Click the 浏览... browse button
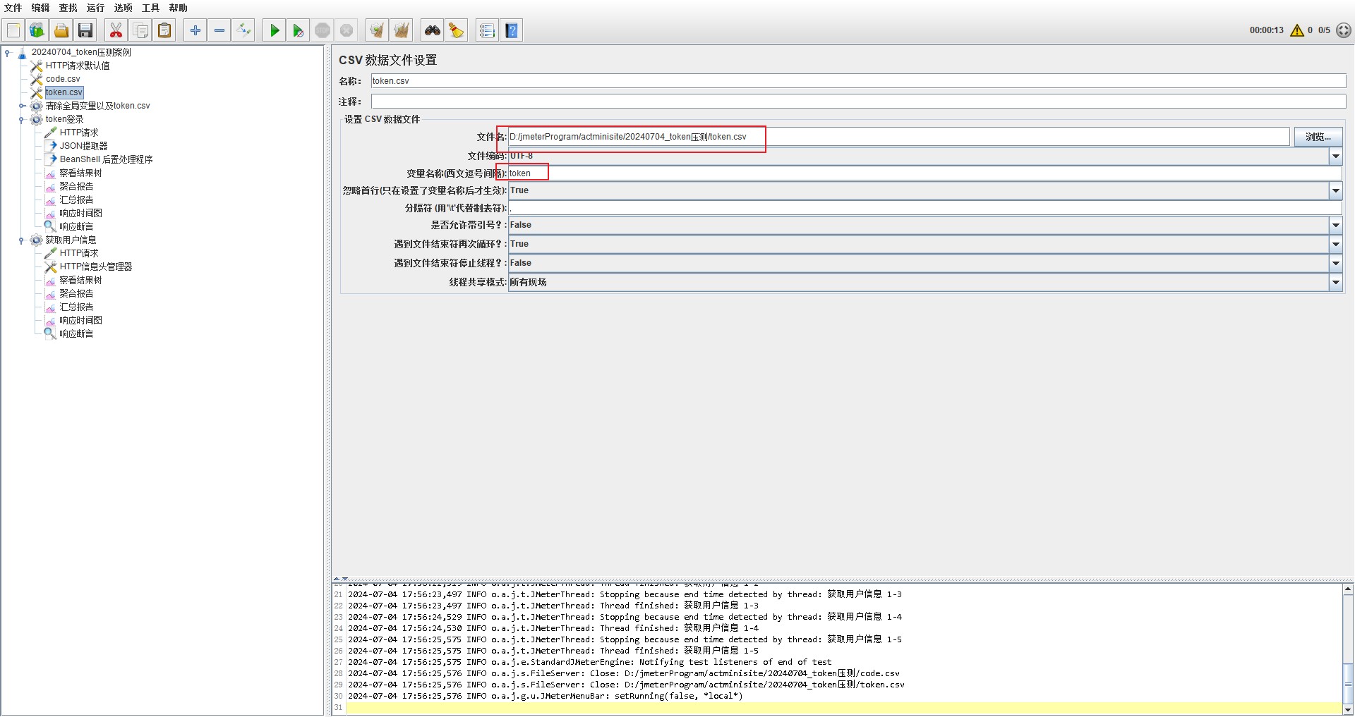The height and width of the screenshot is (717, 1355). point(1318,137)
